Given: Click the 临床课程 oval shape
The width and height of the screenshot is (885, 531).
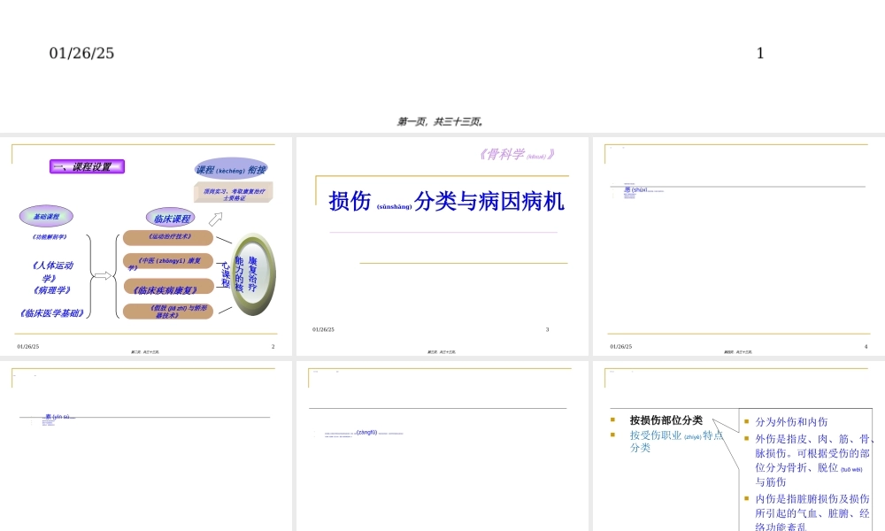Looking at the screenshot, I should point(171,217).
